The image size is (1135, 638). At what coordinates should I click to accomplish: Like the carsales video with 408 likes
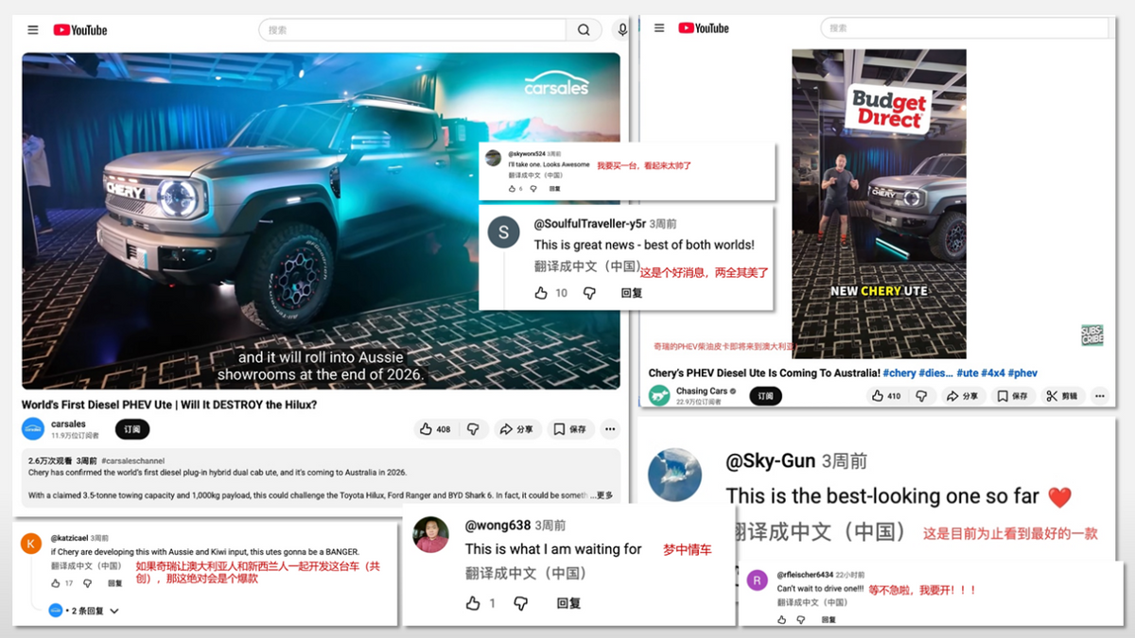click(435, 429)
